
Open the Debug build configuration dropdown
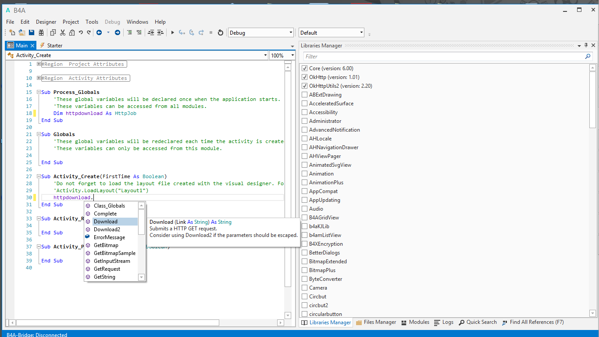[x=290, y=32]
